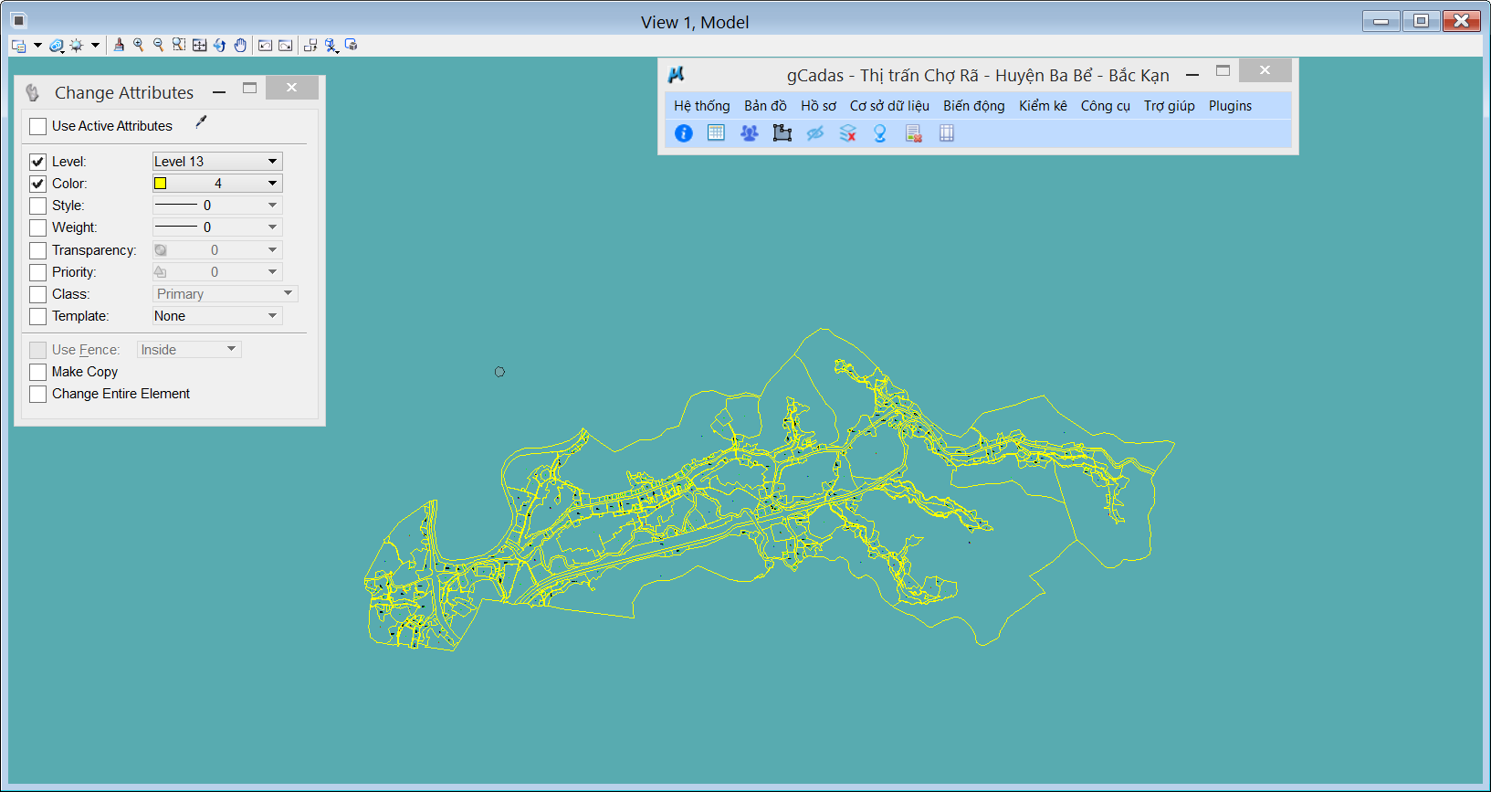Click the yellow Color swatch
Image resolution: width=1491 pixels, height=792 pixels.
point(161,184)
